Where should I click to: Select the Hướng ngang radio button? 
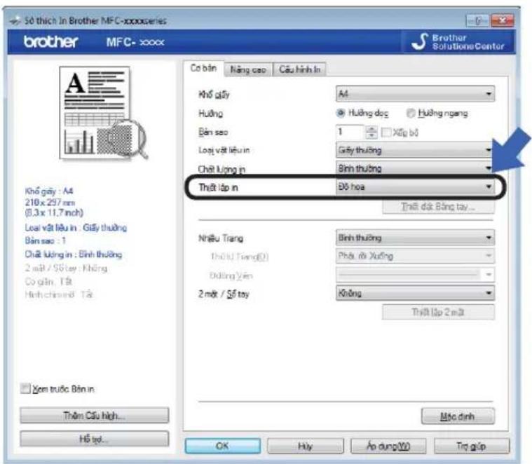point(411,113)
